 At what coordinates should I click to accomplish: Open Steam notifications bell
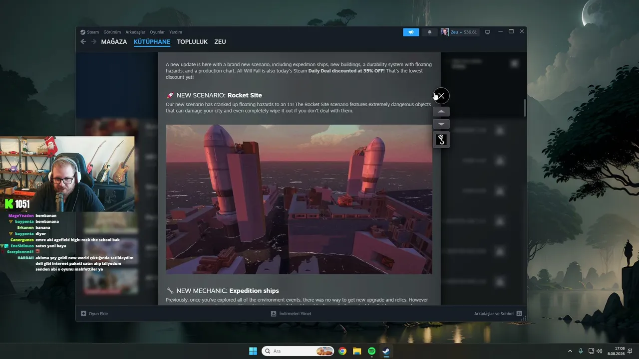429,32
